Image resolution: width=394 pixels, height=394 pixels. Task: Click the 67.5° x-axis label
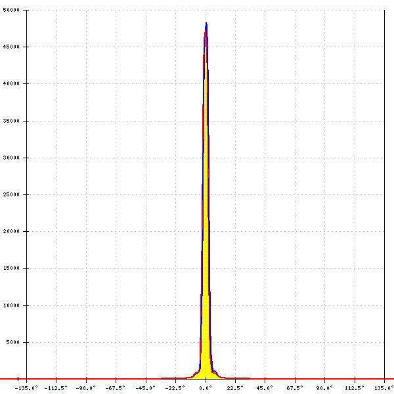pos(295,388)
